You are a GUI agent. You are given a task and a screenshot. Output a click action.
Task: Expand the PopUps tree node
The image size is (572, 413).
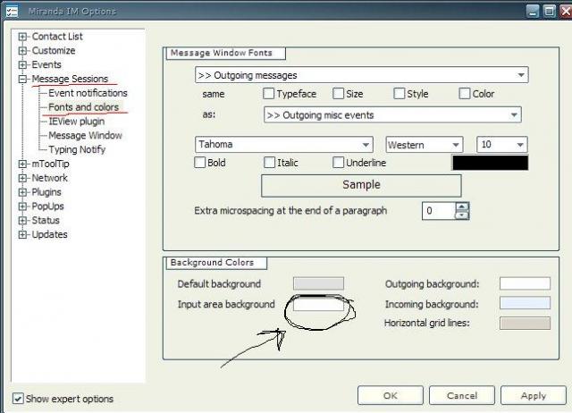pyautogui.click(x=22, y=206)
